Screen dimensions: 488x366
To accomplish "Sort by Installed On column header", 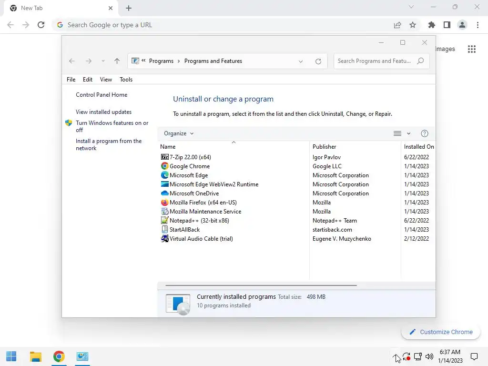I will pos(418,146).
